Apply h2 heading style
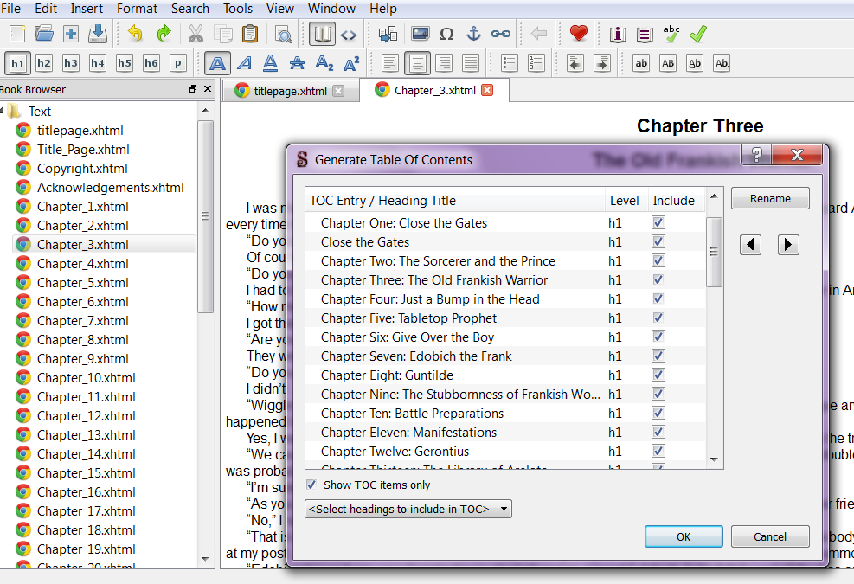 tap(44, 63)
